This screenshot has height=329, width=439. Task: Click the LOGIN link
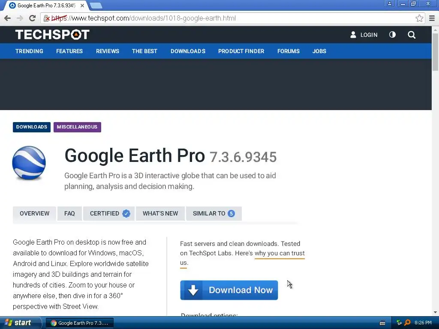(x=369, y=35)
